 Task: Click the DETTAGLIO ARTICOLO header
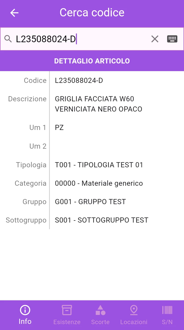tap(92, 61)
